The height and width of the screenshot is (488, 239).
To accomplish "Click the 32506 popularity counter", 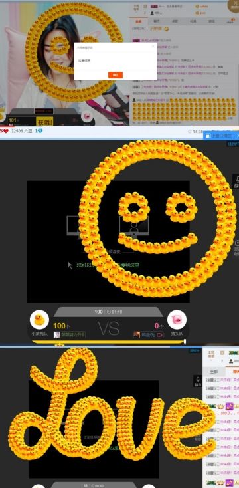I will click(x=21, y=131).
